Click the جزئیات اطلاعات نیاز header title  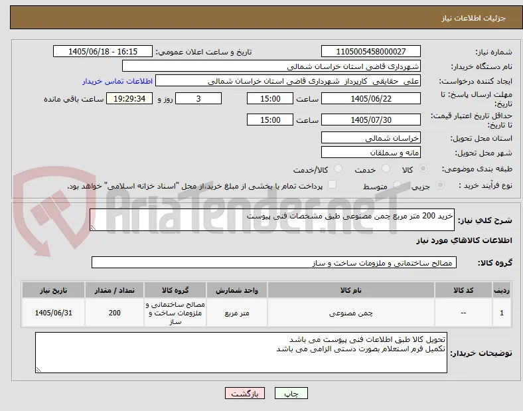[x=474, y=18]
